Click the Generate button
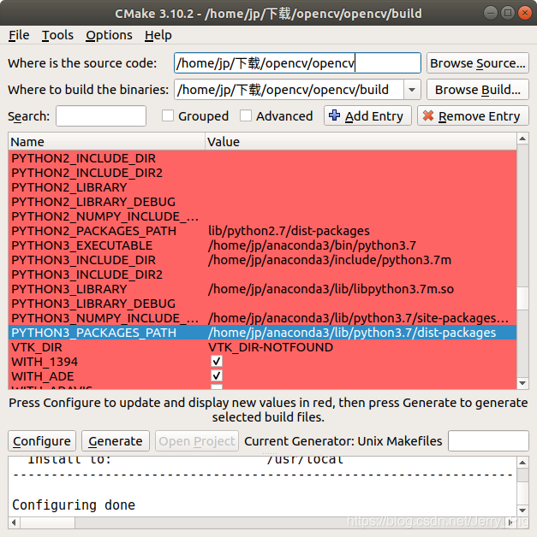Image resolution: width=537 pixels, height=537 pixels. pyautogui.click(x=116, y=441)
